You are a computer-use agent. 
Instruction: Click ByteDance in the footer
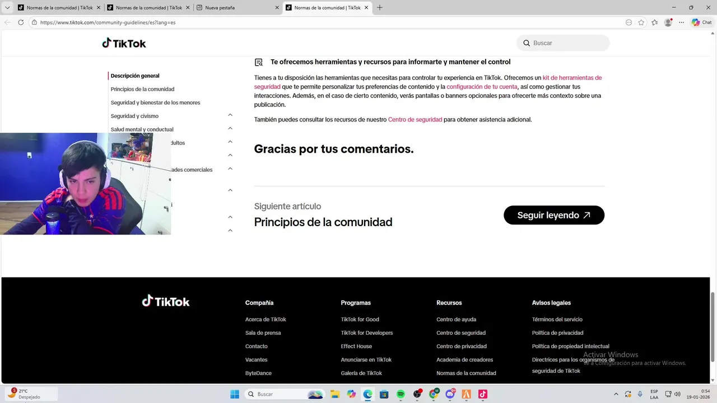click(x=258, y=373)
